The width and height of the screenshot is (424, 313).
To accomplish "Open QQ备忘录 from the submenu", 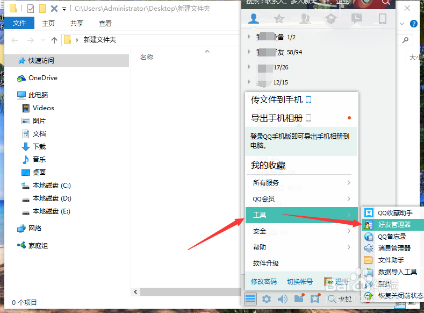I will tap(393, 237).
